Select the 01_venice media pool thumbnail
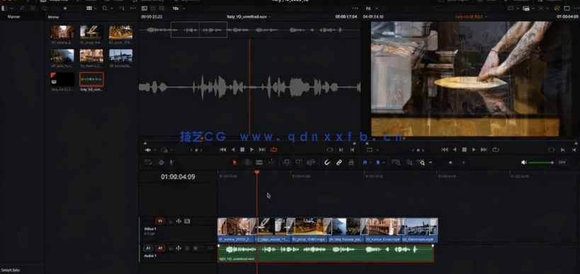 coord(62,32)
